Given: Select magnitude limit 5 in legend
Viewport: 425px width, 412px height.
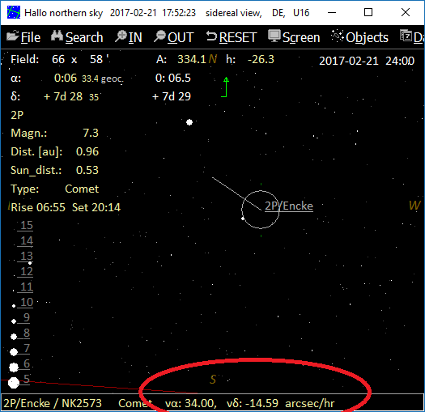Looking at the screenshot, I should tap(27, 379).
